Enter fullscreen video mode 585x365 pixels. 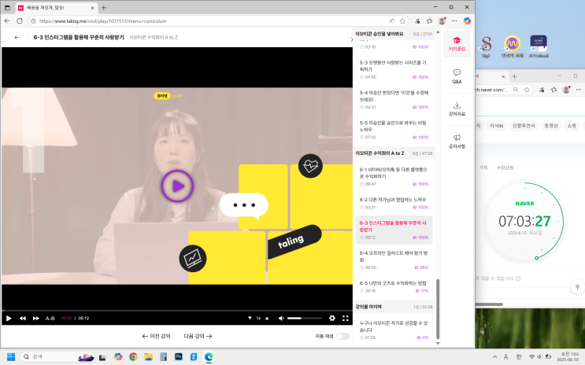coord(346,318)
